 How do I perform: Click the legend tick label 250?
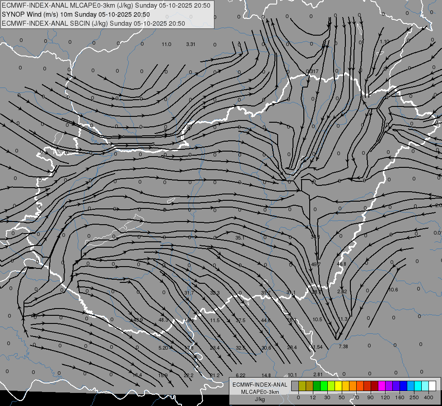pos(414,397)
